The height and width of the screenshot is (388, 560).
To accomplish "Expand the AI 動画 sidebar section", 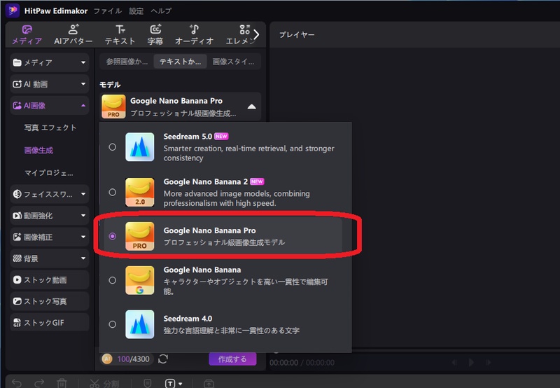I will pos(83,84).
